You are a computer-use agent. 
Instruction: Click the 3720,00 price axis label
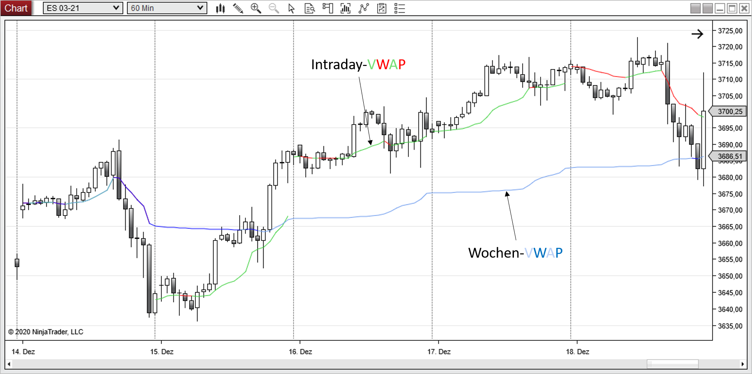click(730, 47)
